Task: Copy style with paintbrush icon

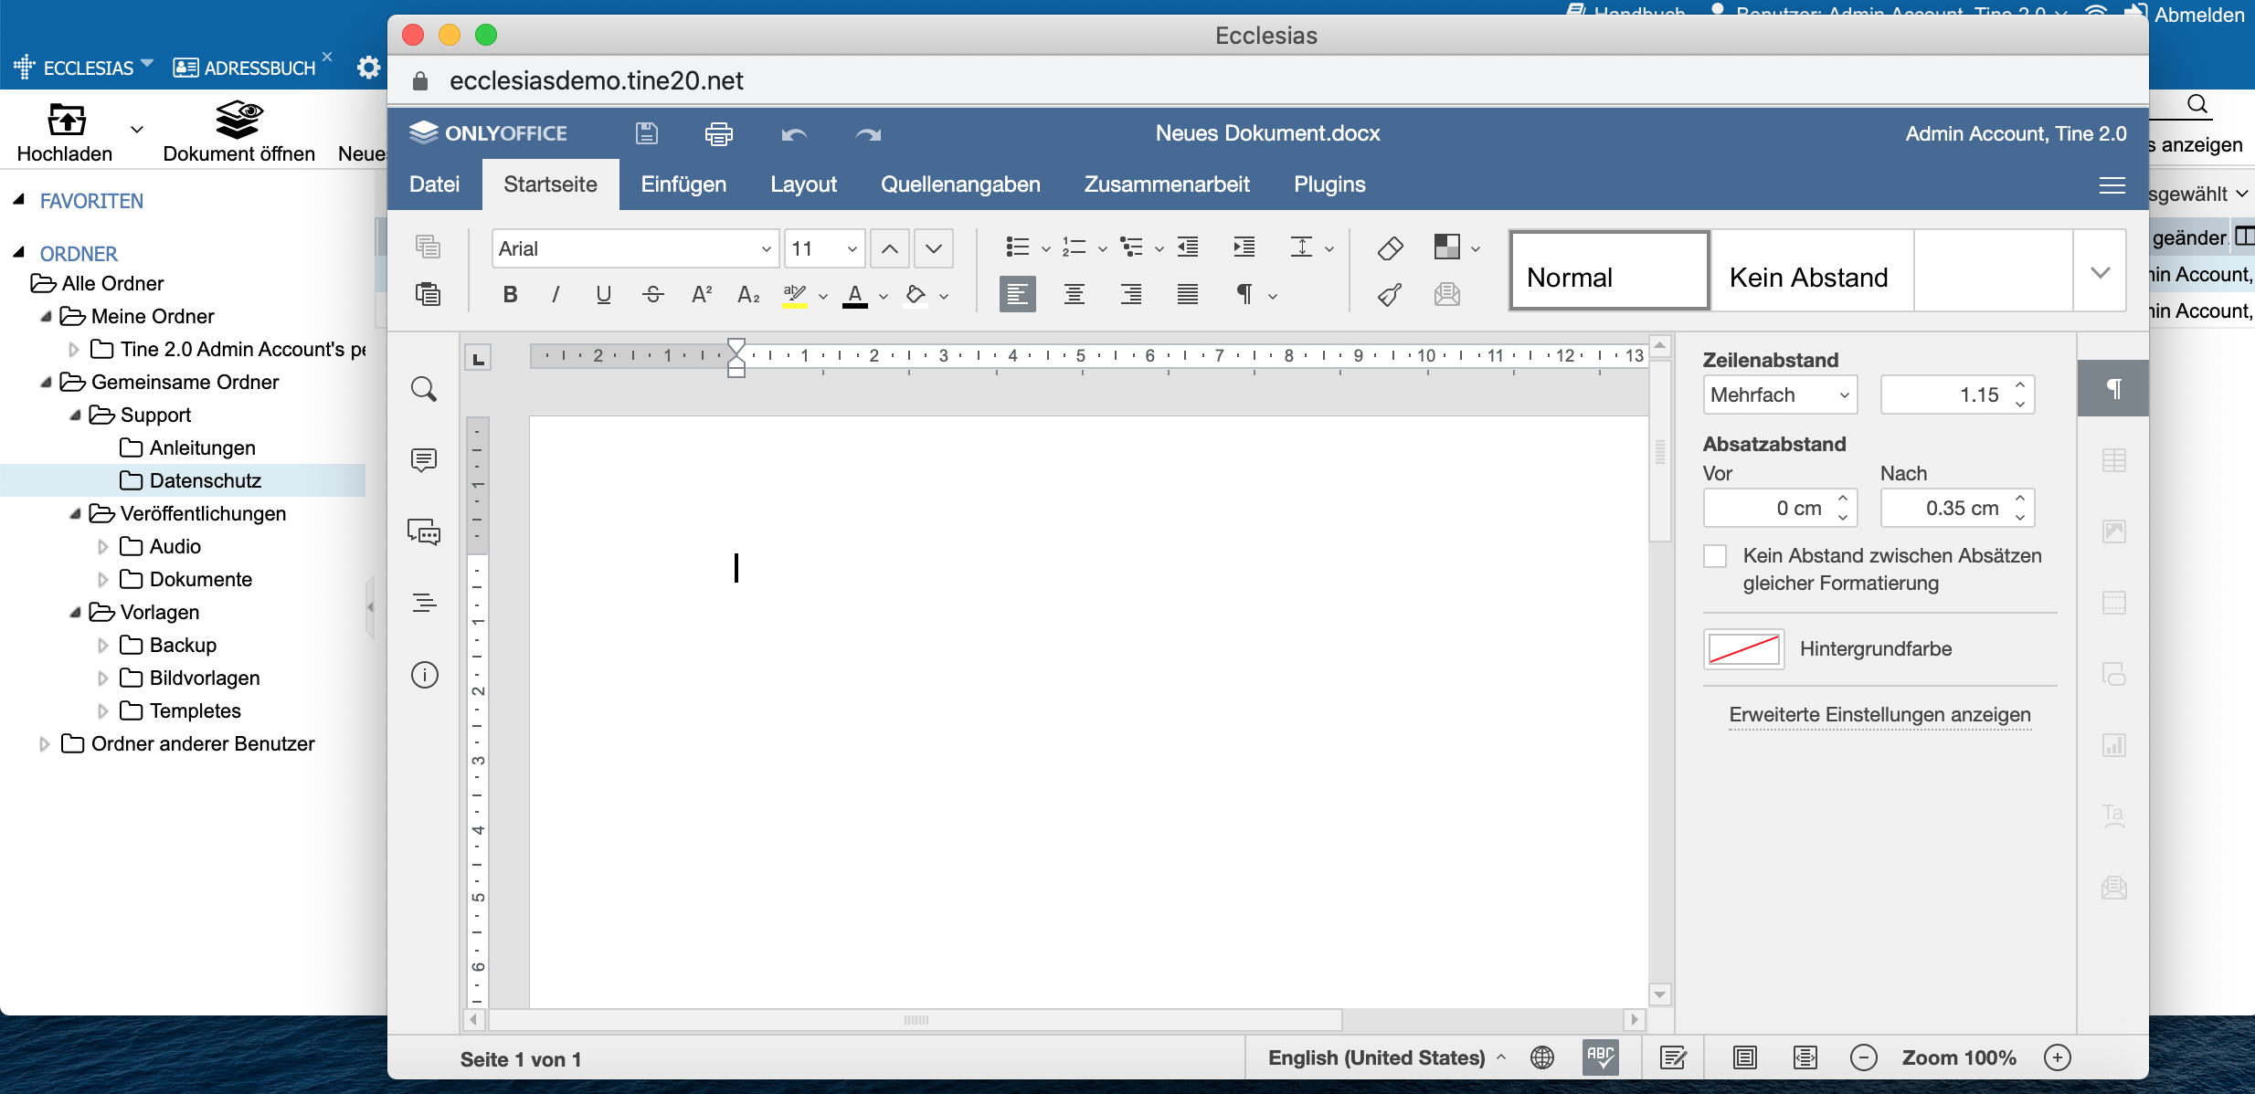Action: (x=1390, y=294)
